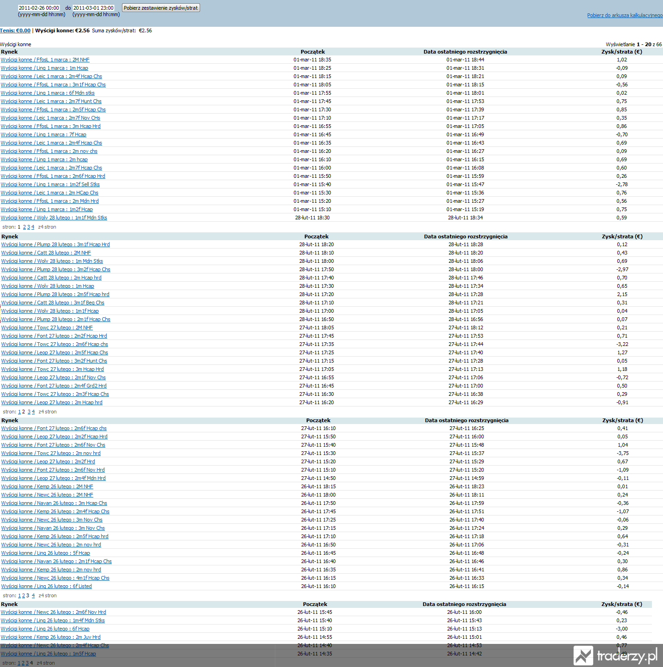Click the 'Wyścigi konne: €2.56' summary text
Image resolution: width=663 pixels, height=667 pixels.
(62, 30)
